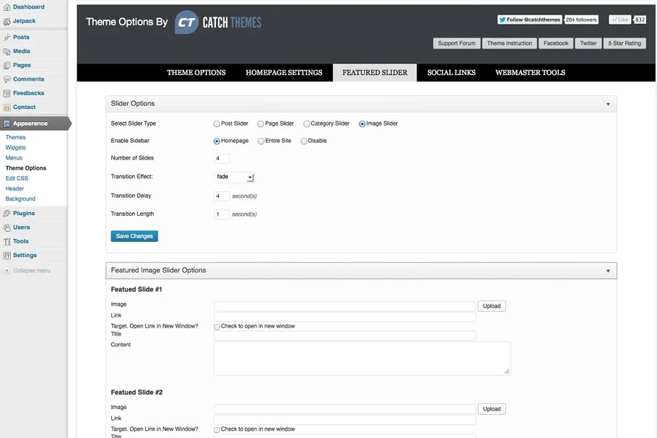Switch to the Homepage Settings tab
Image resolution: width=657 pixels, height=438 pixels.
pos(284,73)
